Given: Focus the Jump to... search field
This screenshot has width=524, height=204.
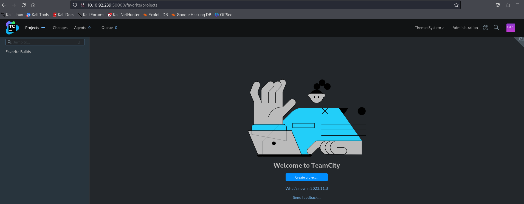Looking at the screenshot, I should (45, 42).
